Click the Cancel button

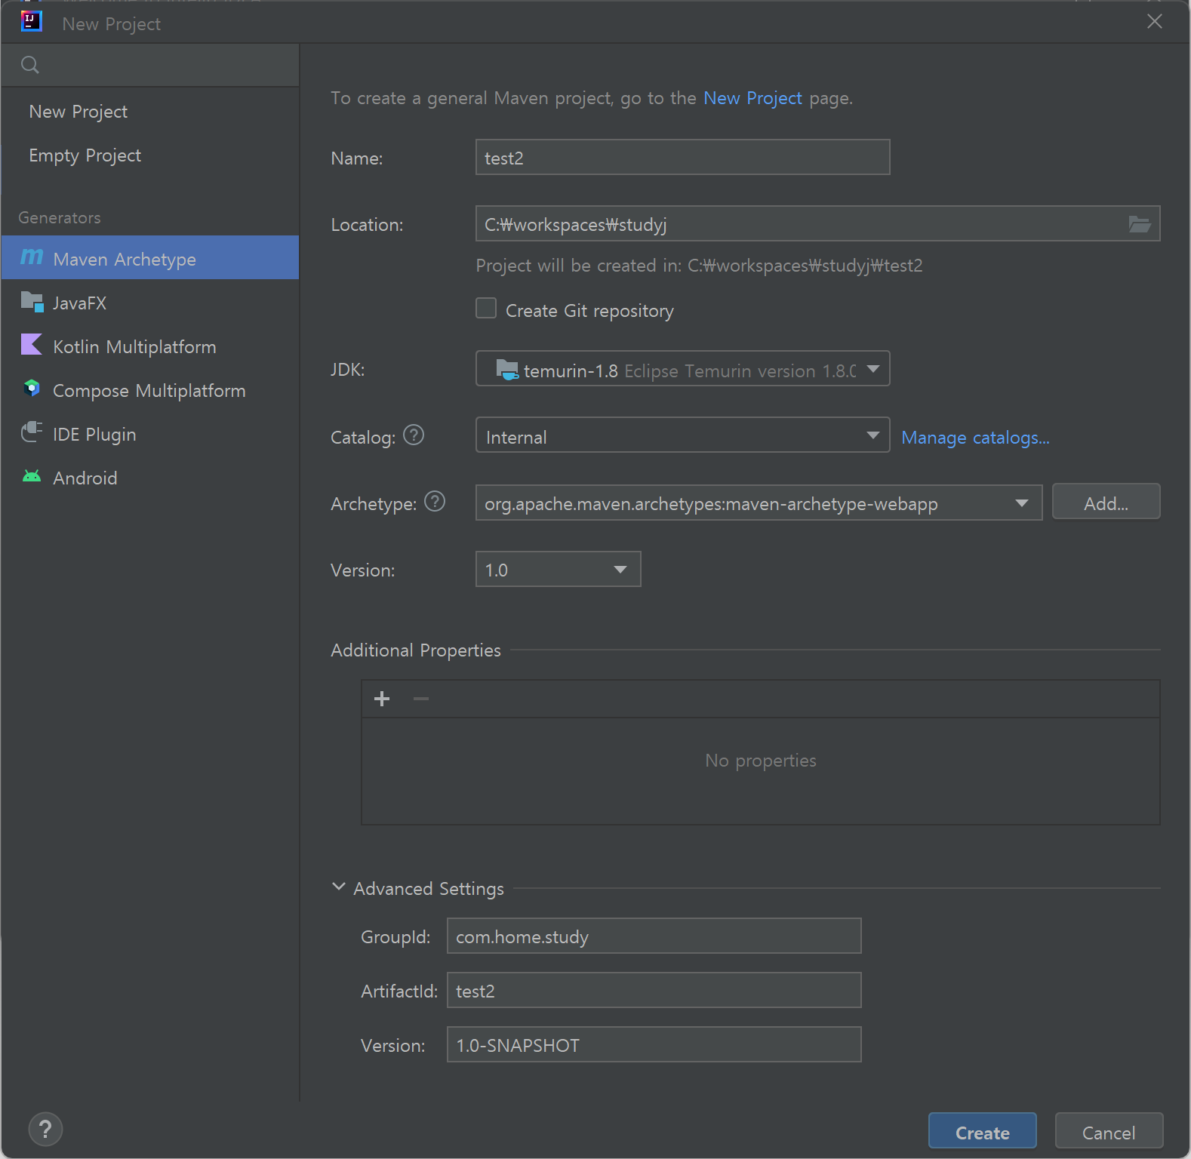point(1109,1131)
